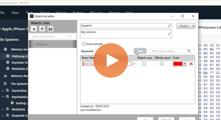
Task: Click the backup gear icon in tree
Action: point(12,103)
